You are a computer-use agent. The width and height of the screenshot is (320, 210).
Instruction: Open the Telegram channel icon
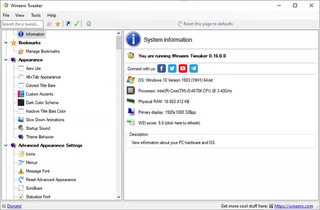click(193, 69)
